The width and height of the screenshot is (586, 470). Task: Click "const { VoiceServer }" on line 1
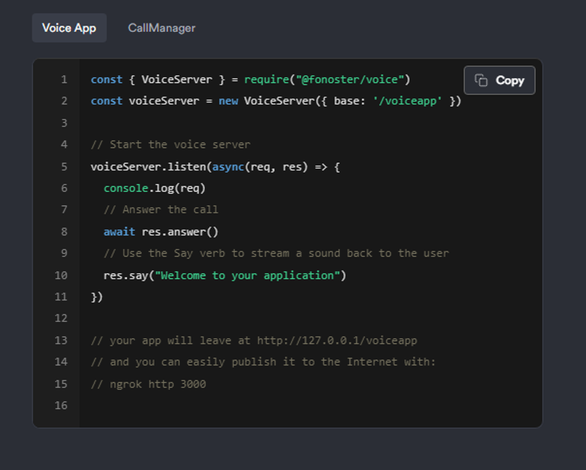158,80
